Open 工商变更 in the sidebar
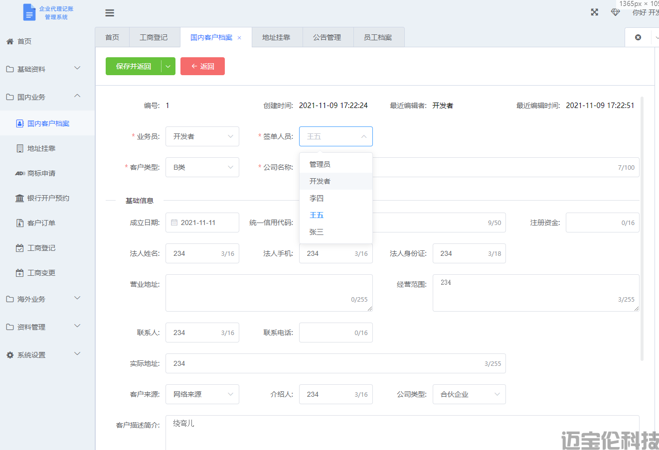This screenshot has height=450, width=659. pyautogui.click(x=47, y=273)
